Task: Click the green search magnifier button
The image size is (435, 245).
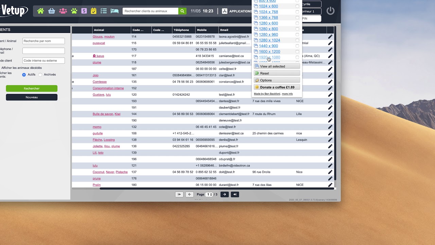Action: coord(182,11)
